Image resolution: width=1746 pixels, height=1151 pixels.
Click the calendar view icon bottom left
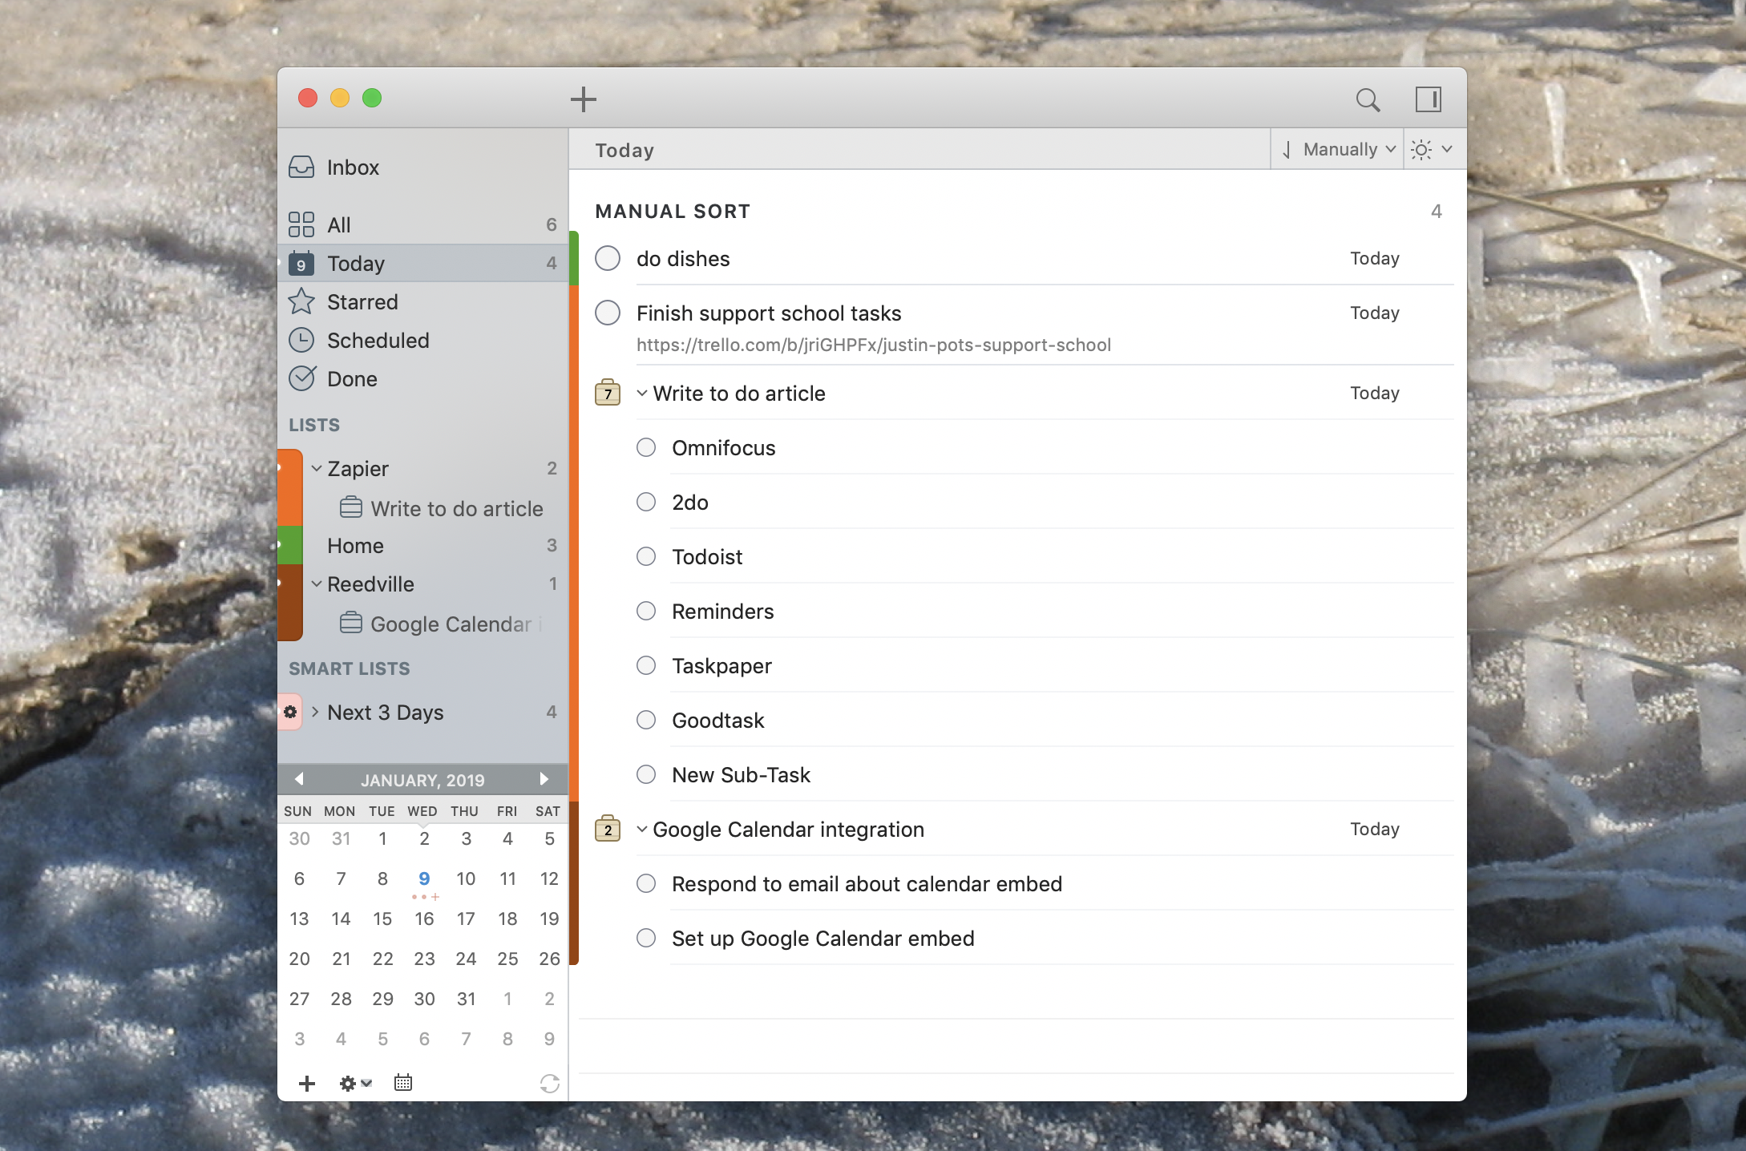pos(403,1081)
